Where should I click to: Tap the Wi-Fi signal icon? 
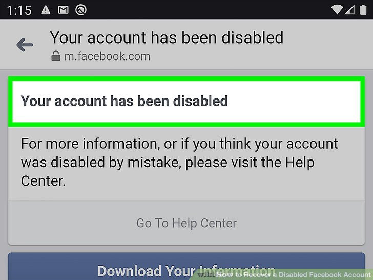pyautogui.click(x=337, y=10)
